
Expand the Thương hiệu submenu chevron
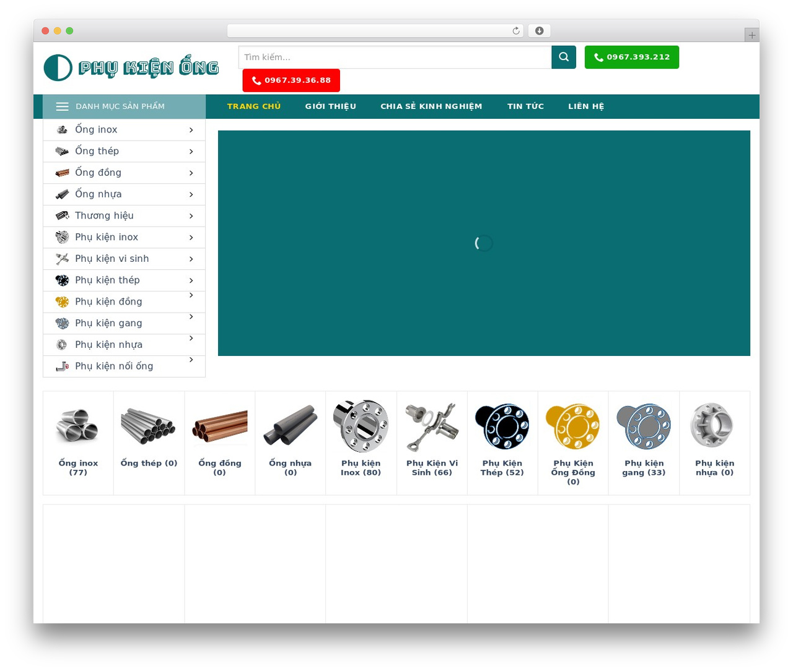click(191, 216)
